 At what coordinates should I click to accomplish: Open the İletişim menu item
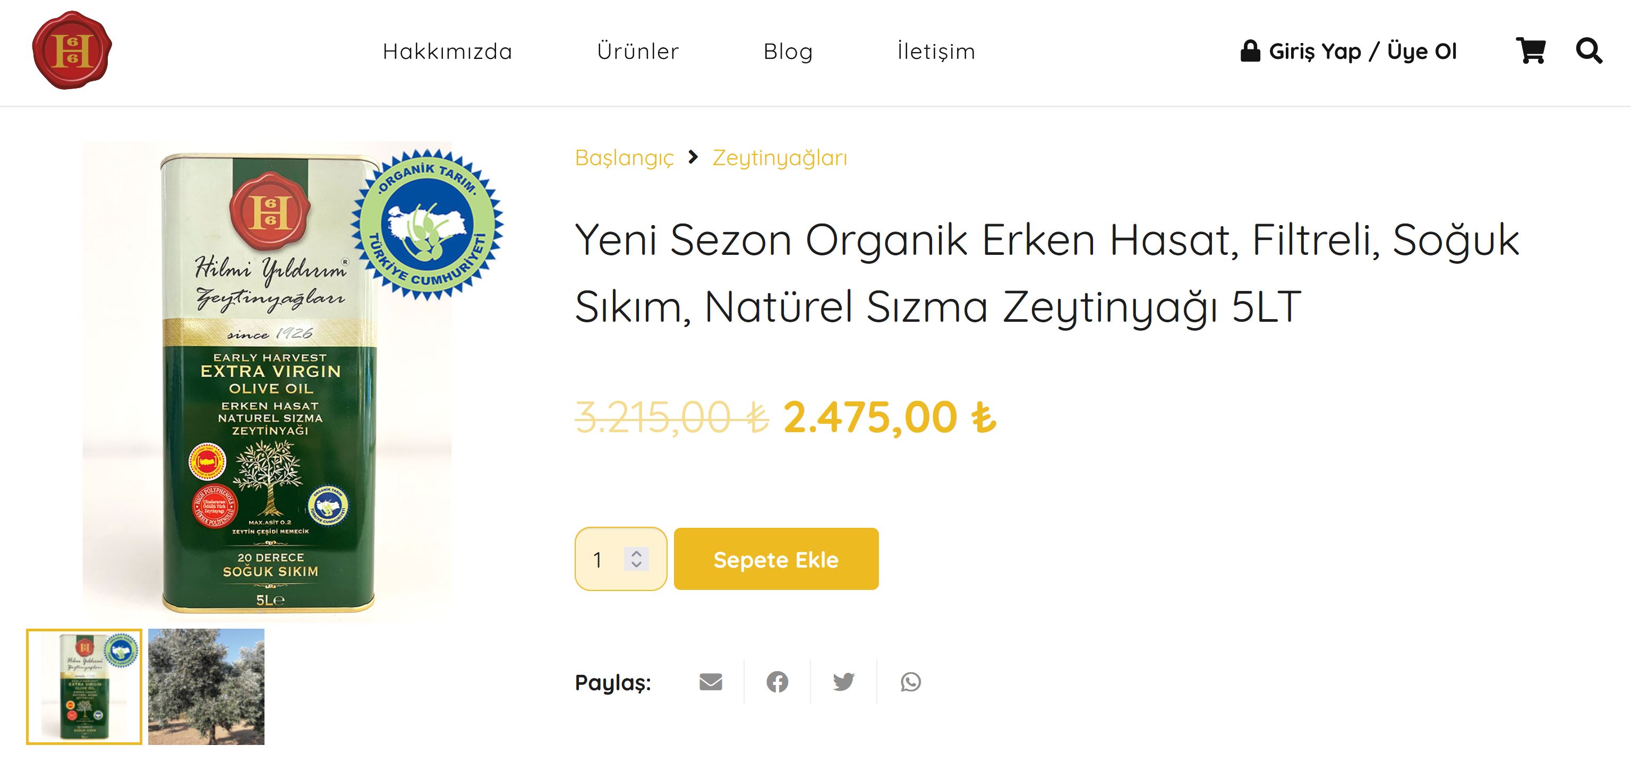(936, 52)
